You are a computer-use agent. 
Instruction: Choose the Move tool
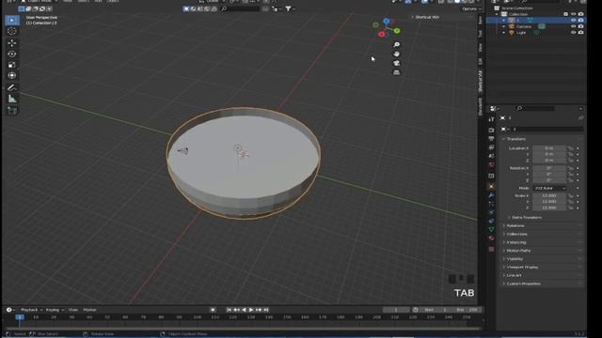coord(12,43)
